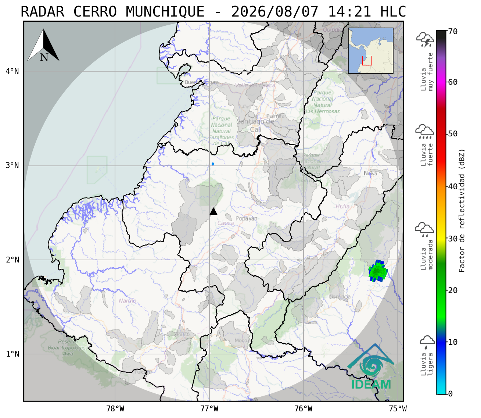The height and width of the screenshot is (418, 481).
Task: Click the thunderstorm cloud icon for very heavy rain
Action: point(425,40)
